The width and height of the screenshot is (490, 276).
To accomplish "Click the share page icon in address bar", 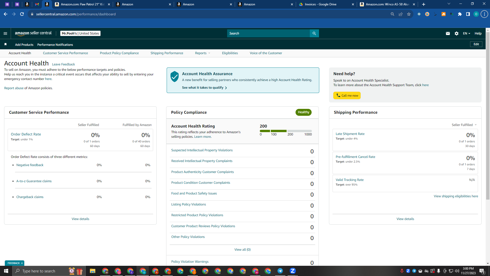I will [401, 14].
